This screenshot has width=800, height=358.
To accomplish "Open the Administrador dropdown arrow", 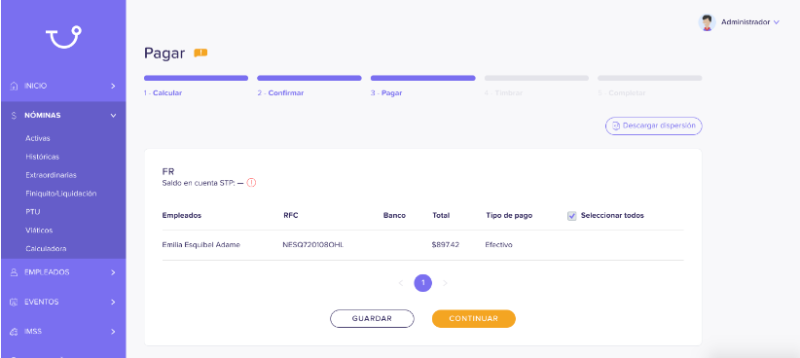I will coord(777,22).
